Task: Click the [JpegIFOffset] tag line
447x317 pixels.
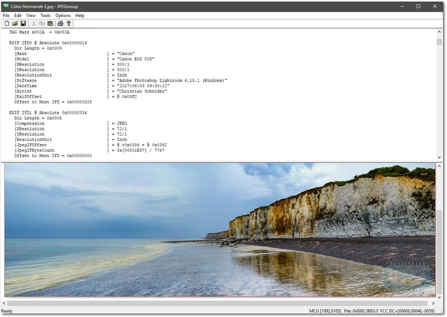Action: click(x=91, y=145)
